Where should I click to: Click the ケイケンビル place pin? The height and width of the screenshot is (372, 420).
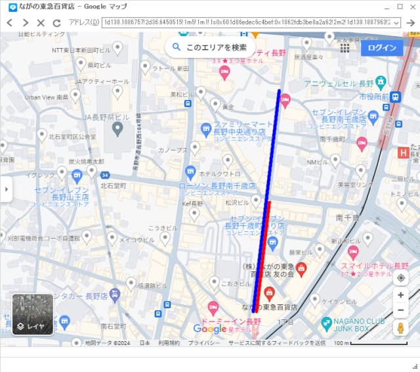pos(315,300)
